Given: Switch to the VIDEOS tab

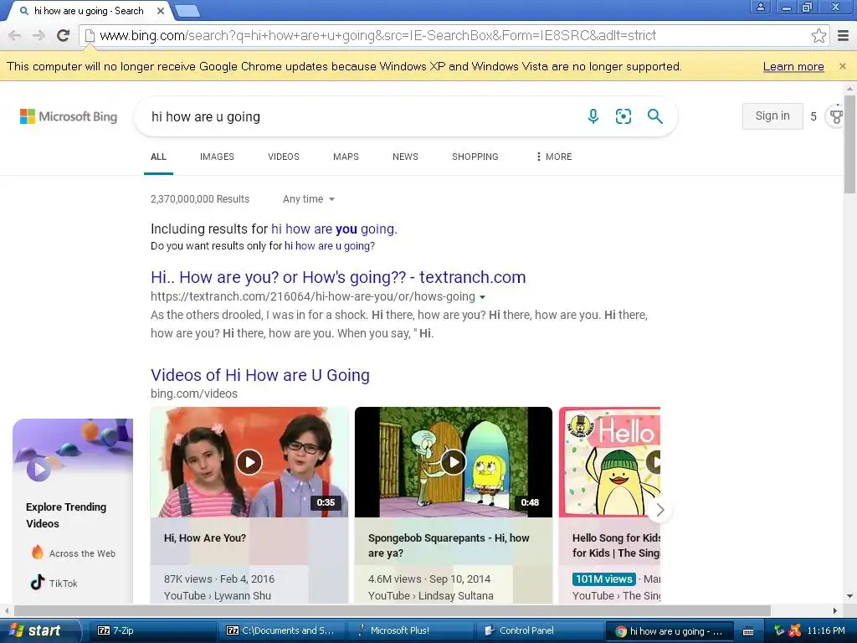Looking at the screenshot, I should 284,157.
